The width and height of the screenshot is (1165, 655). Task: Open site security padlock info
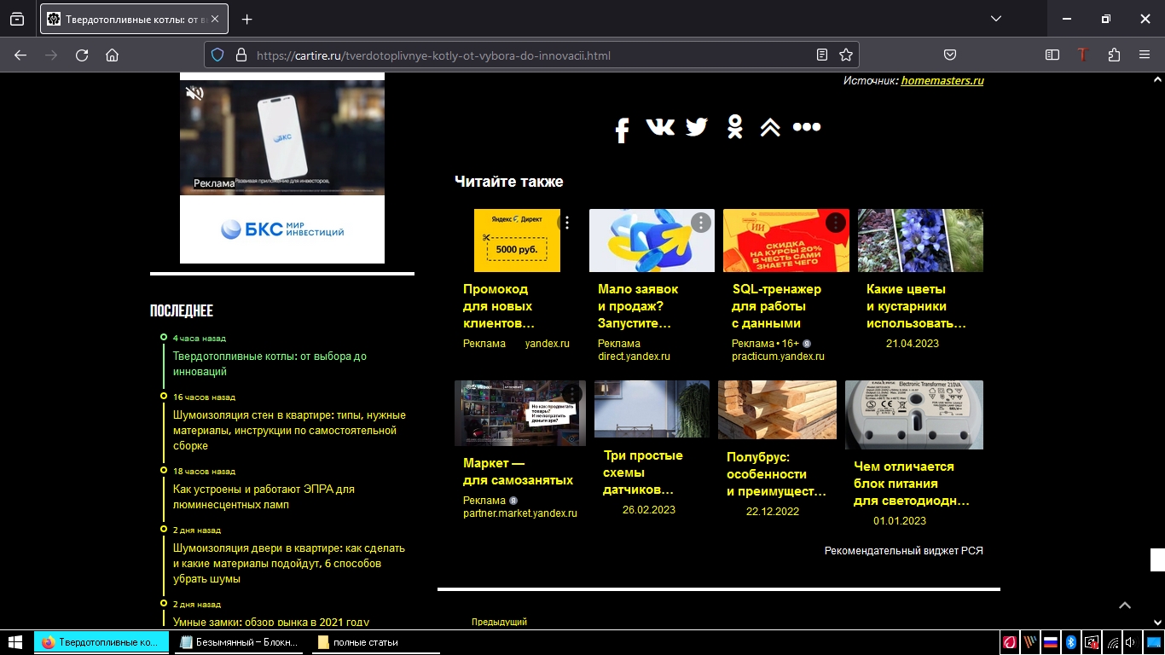(241, 55)
